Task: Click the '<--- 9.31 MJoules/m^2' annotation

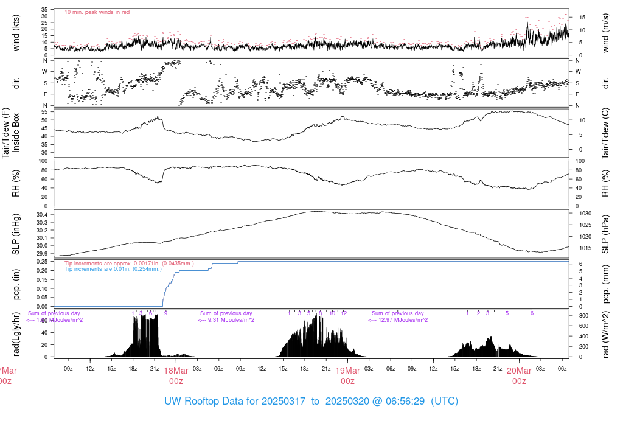Action: (226, 320)
